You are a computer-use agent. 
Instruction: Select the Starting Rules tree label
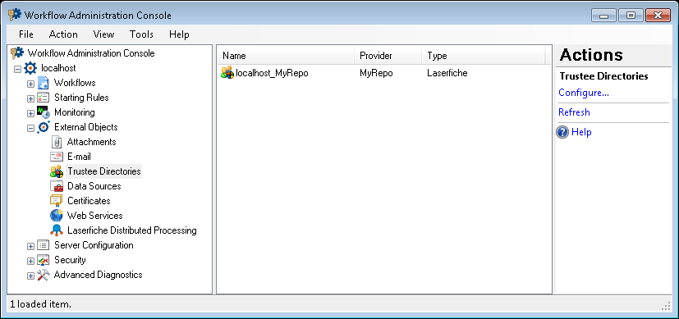(81, 98)
